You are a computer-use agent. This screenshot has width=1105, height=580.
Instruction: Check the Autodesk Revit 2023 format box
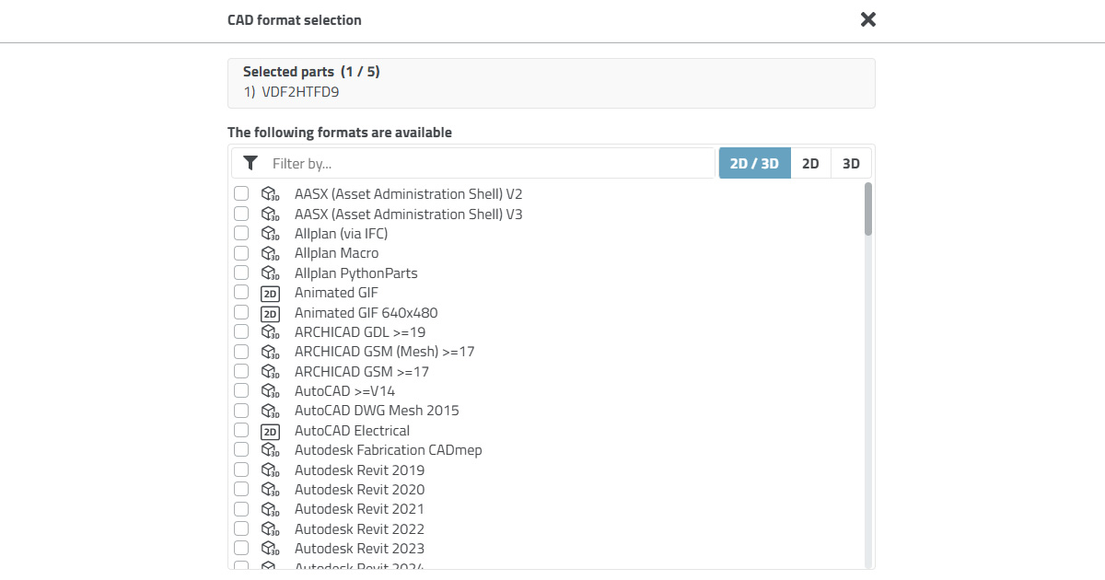[241, 549]
